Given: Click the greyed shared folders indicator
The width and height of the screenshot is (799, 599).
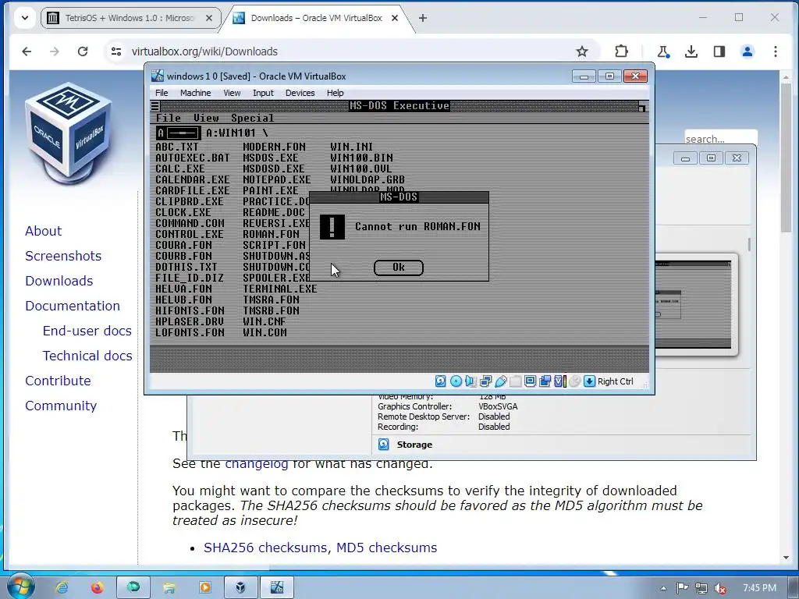Looking at the screenshot, I should (x=515, y=381).
